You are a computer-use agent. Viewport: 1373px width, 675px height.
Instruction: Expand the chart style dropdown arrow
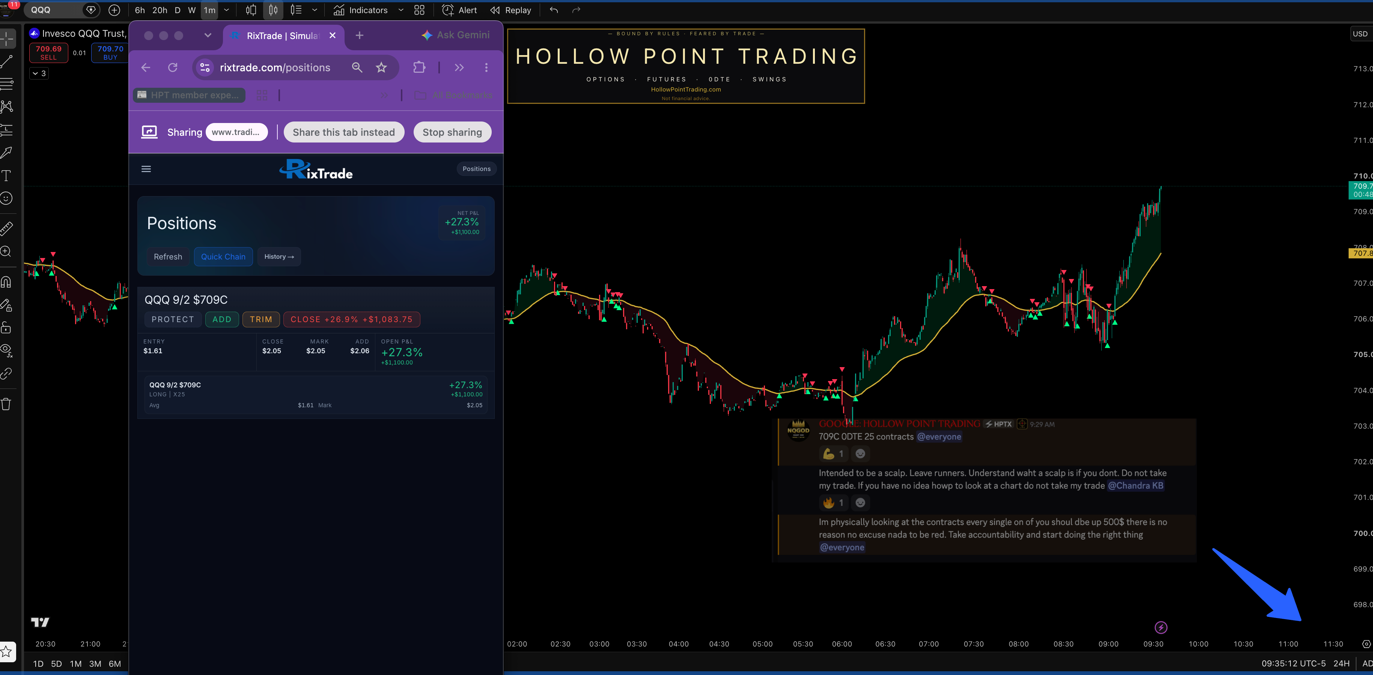tap(315, 10)
